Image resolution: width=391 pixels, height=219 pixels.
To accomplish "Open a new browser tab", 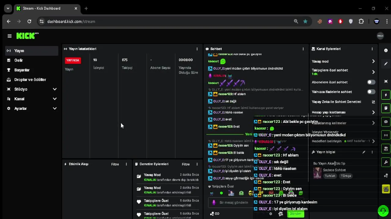I will [x=86, y=8].
